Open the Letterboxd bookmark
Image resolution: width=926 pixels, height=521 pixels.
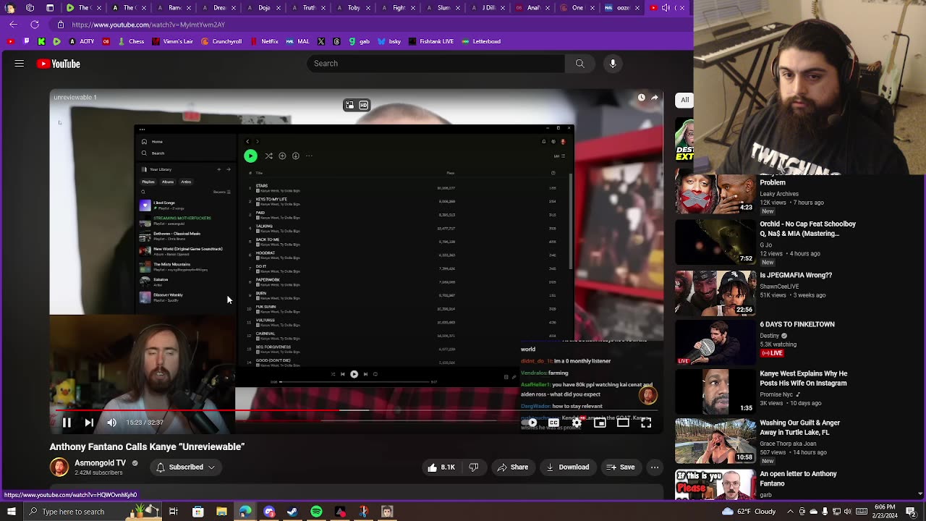coord(482,41)
